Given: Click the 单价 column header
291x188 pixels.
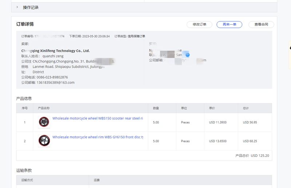Looking at the screenshot, I should (x=212, y=108).
